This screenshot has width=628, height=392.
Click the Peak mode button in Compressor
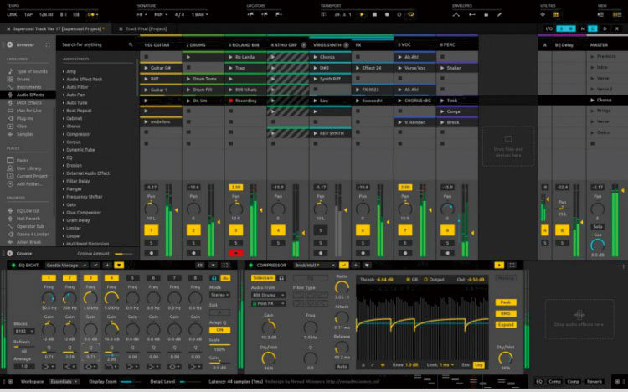tap(506, 301)
